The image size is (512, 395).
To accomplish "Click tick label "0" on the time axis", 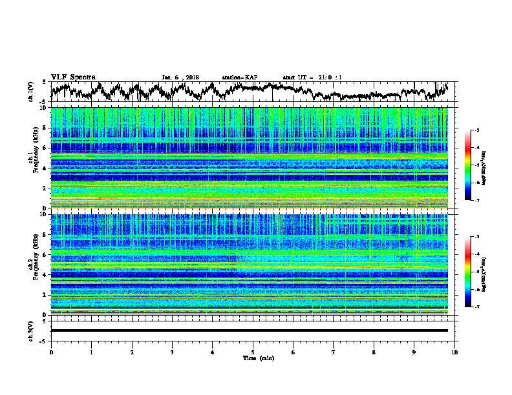I will click(x=51, y=352).
